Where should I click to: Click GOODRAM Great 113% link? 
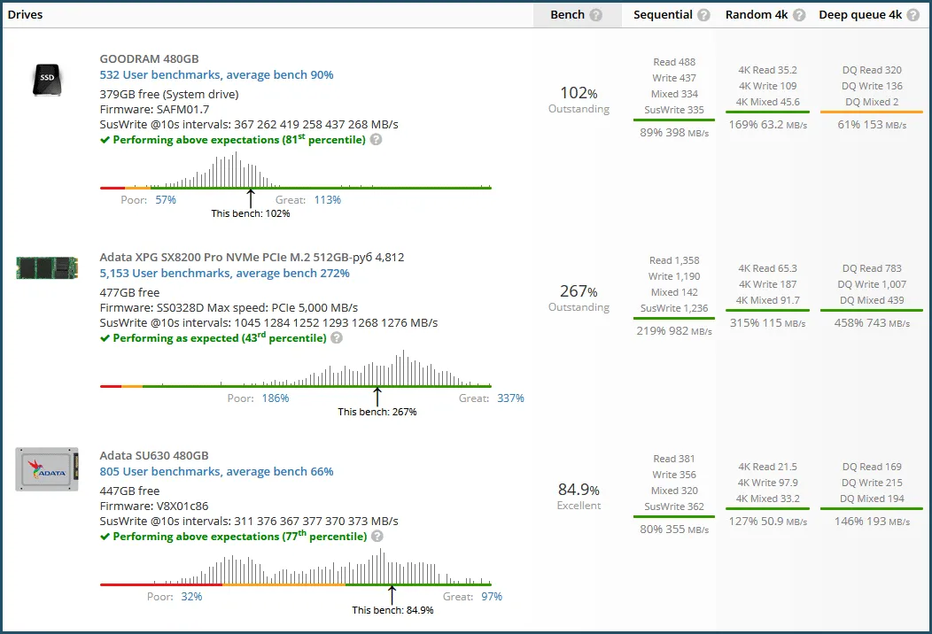click(x=328, y=200)
